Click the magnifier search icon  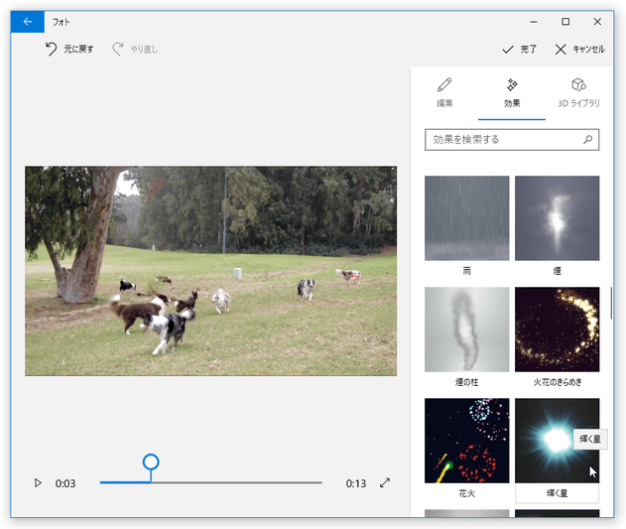[x=588, y=140]
